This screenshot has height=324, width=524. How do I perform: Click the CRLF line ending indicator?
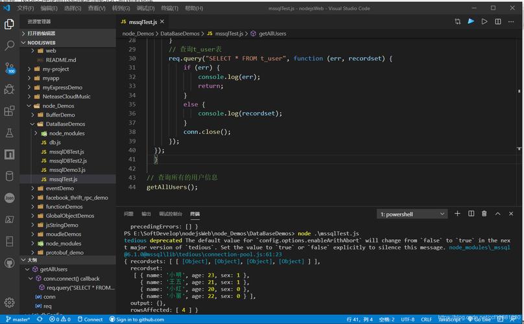coord(426,319)
